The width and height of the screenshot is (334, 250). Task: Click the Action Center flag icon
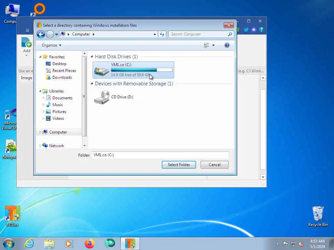pos(285,243)
